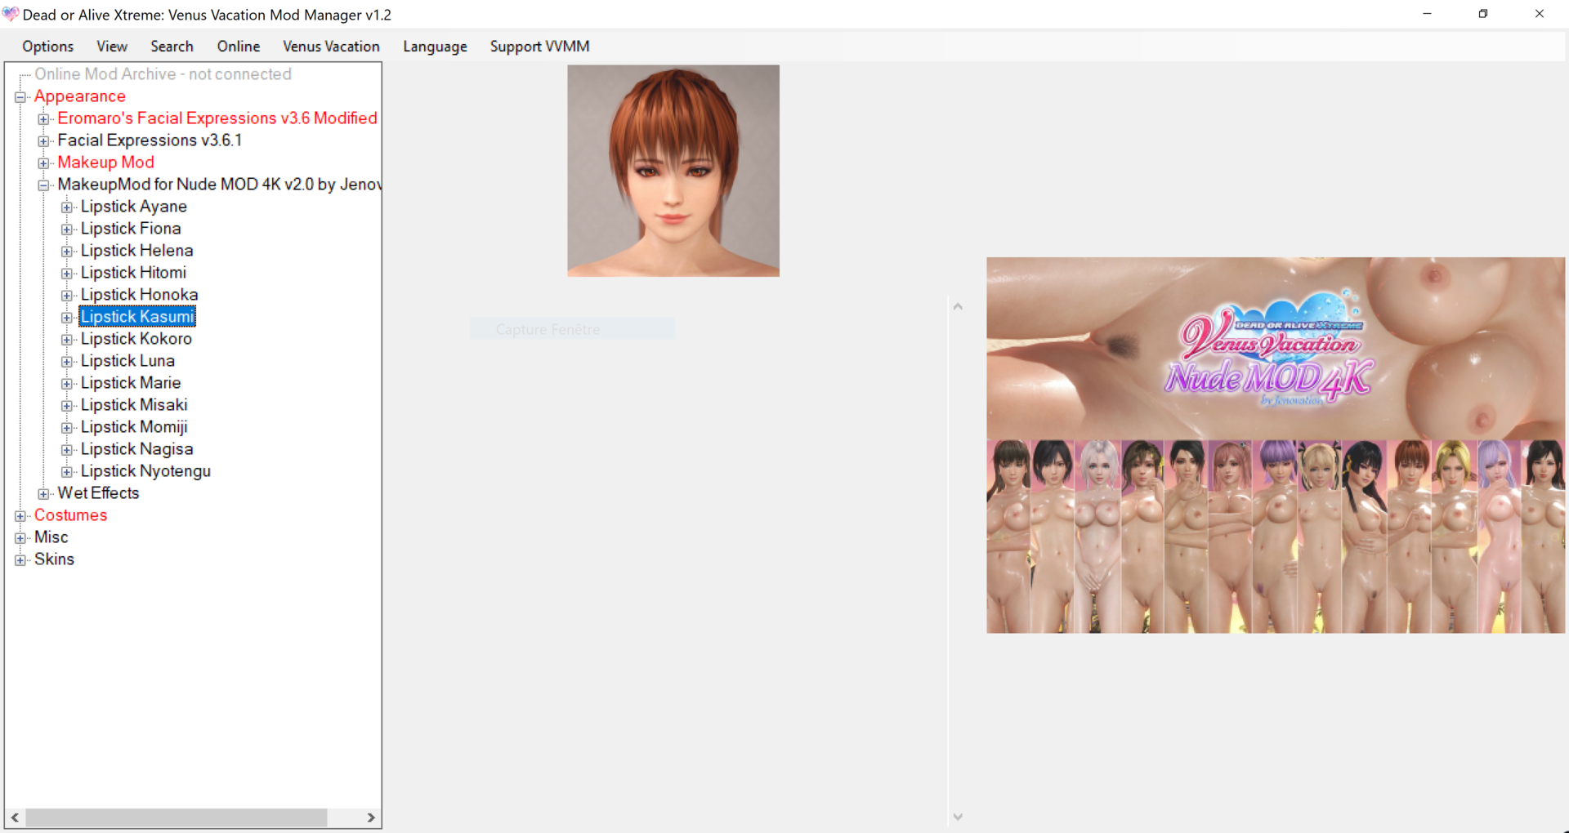Click the horizontal scrollbar thumb in tree panel
Image resolution: width=1569 pixels, height=833 pixels.
pos(177,817)
